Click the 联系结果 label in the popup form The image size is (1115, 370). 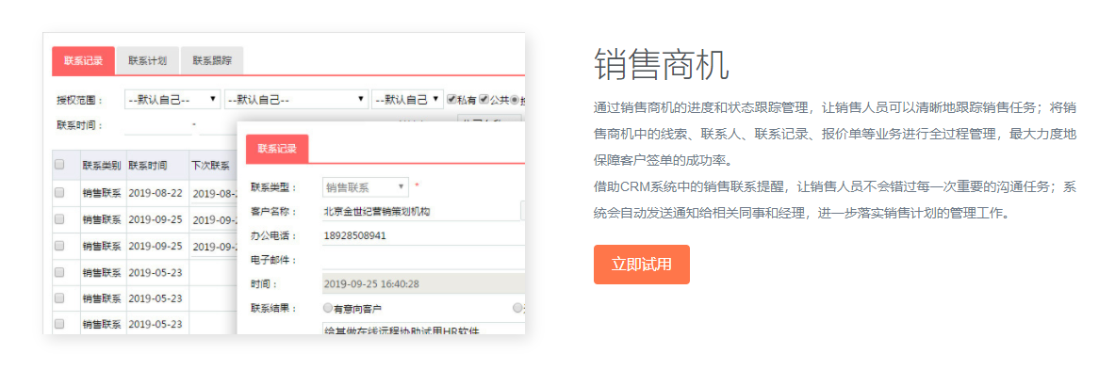pos(273,308)
